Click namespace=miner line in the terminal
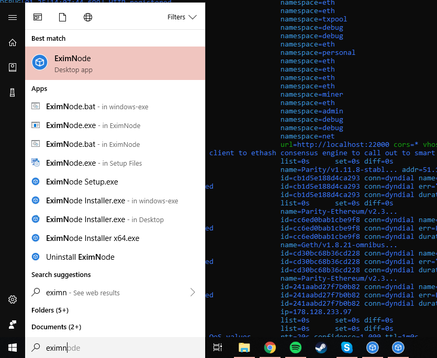Screen dimensions: 437x358 pos(311,95)
